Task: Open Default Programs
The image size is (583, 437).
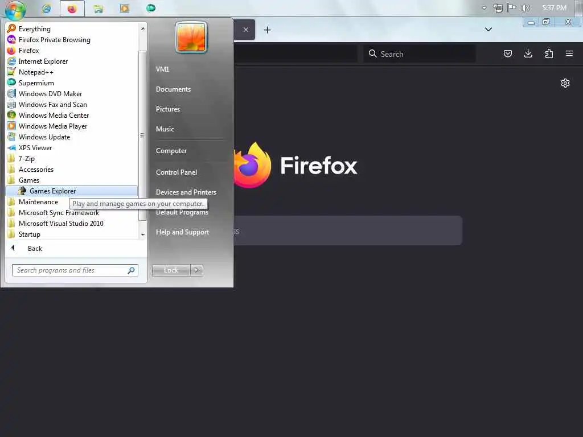Action: [x=182, y=213]
